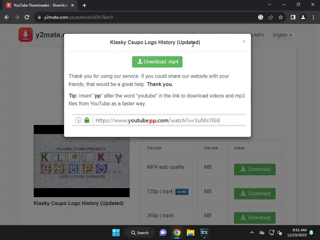320x240 pixels.
Task: Reload the page
Action: tap(27, 17)
